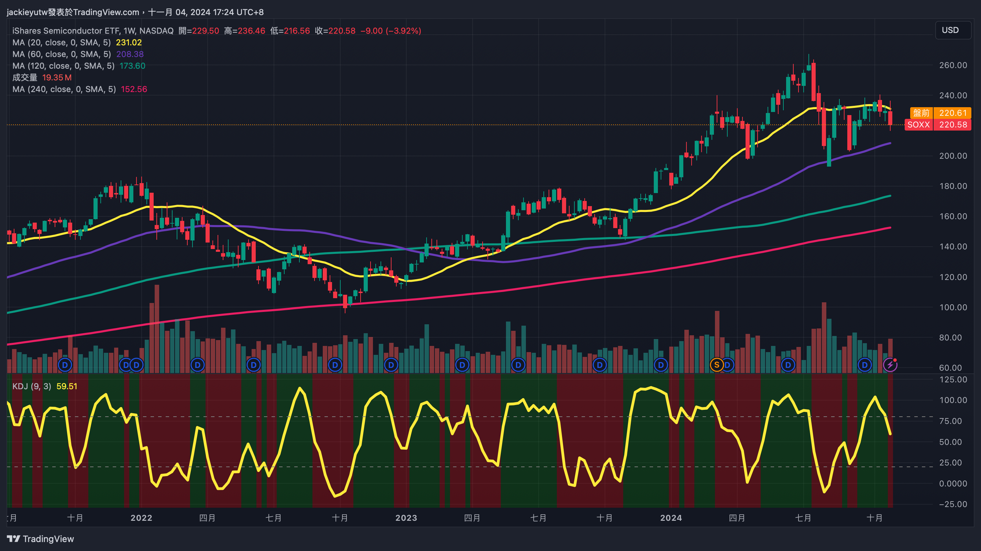The image size is (981, 551).
Task: Click the iShares Semiconductor ETF symbol title
Action: [66, 31]
